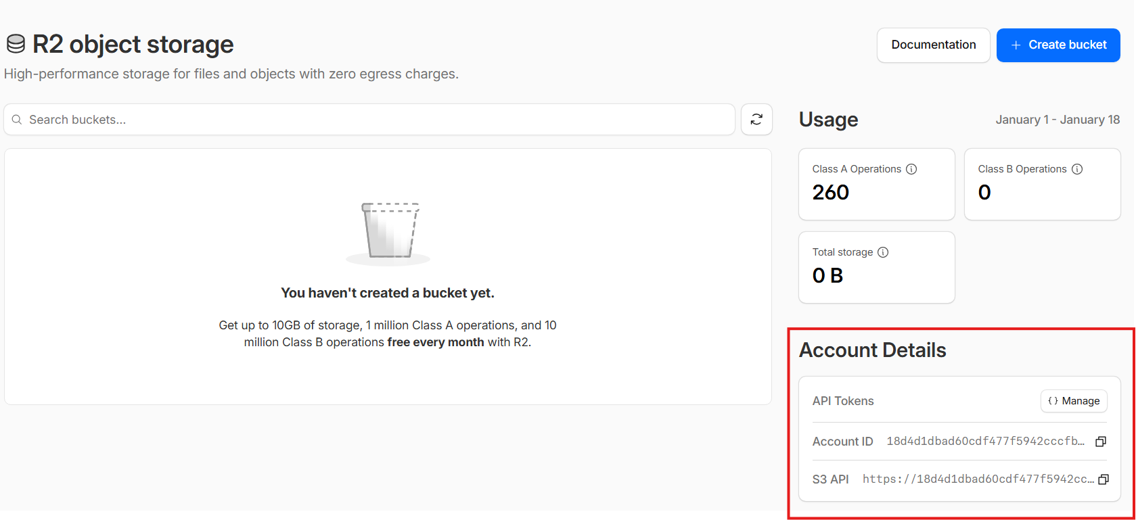
Task: Show info for Class B Operations
Action: click(1077, 169)
